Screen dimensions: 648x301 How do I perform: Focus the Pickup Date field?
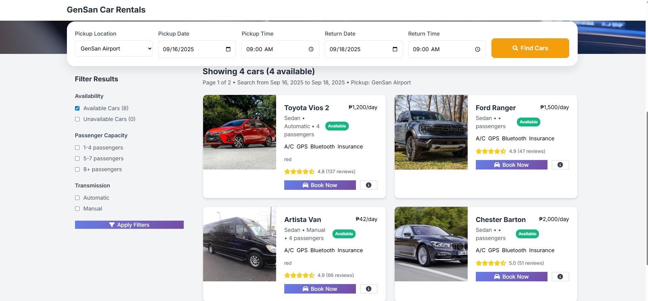(x=197, y=49)
